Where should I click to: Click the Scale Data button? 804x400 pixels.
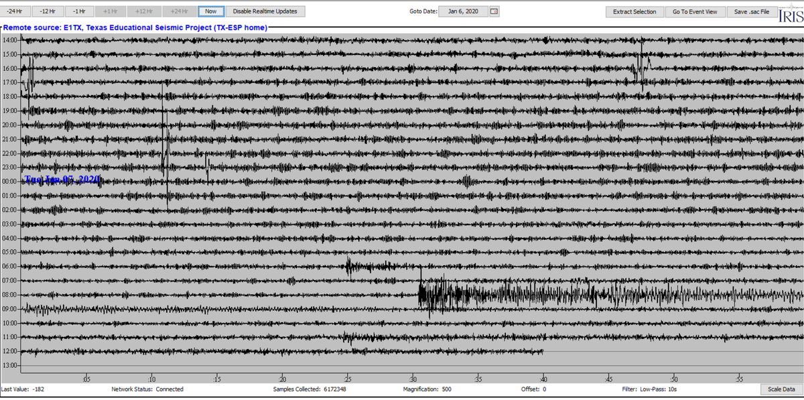[781, 389]
